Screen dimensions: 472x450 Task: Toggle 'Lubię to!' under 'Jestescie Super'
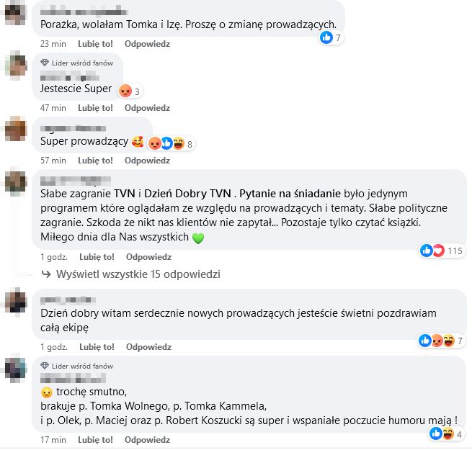95,108
